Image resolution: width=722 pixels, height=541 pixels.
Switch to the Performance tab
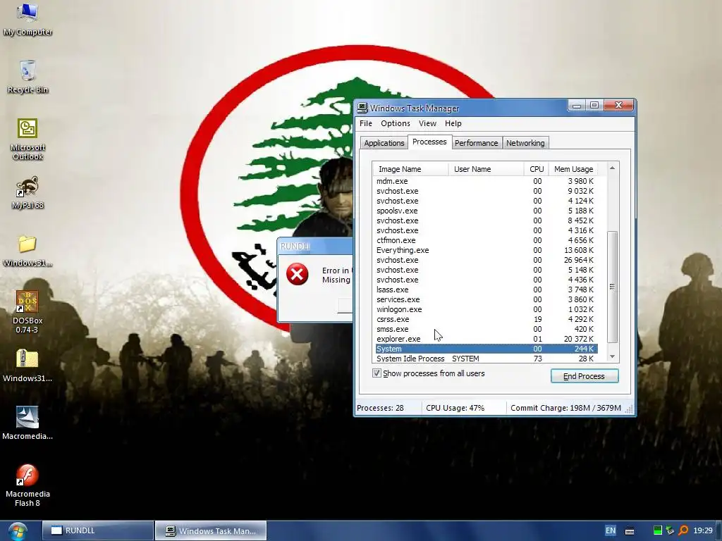click(476, 142)
